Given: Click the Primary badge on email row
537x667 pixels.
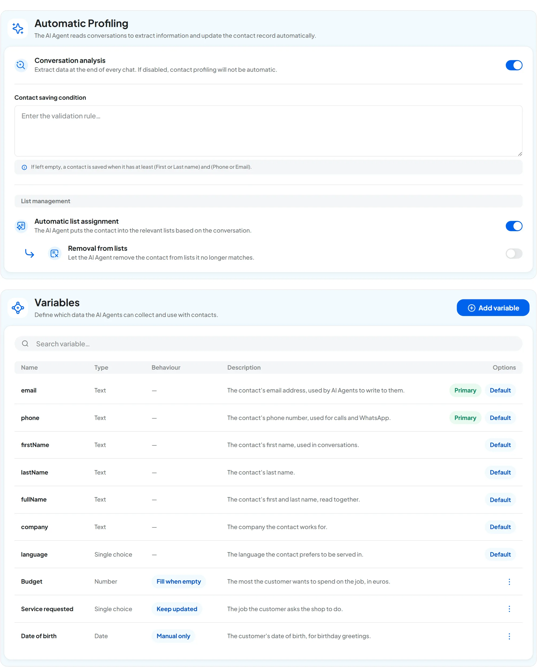Looking at the screenshot, I should click(x=465, y=390).
